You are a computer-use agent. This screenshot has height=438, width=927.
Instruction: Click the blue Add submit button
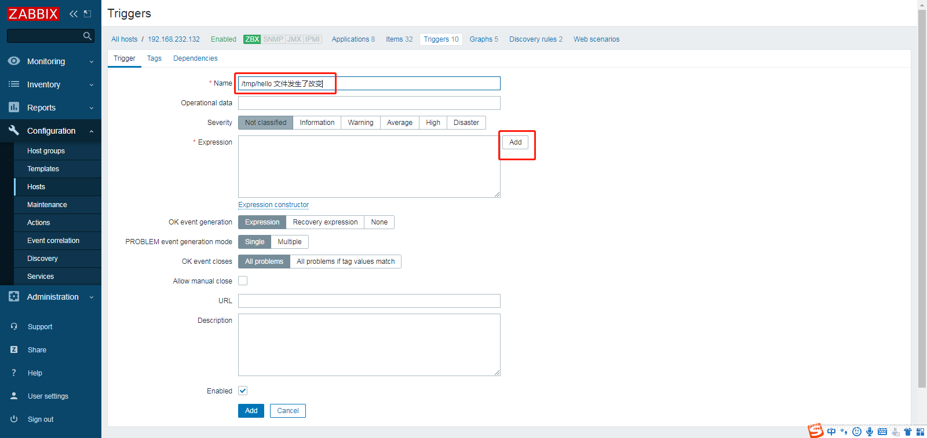click(x=251, y=411)
